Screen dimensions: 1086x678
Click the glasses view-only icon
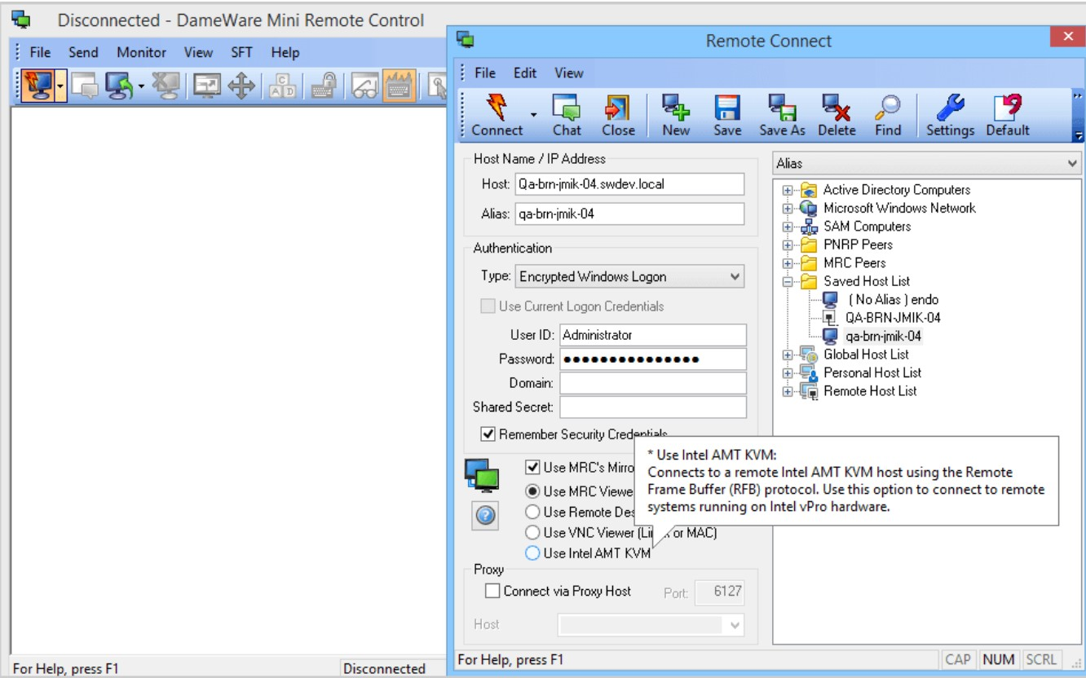pos(365,85)
